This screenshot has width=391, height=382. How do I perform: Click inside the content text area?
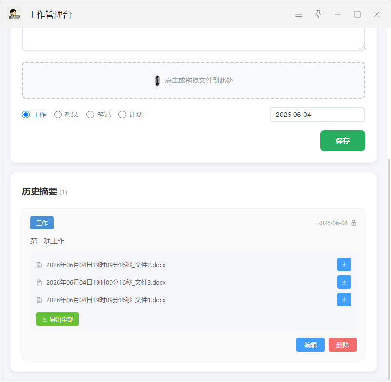point(194,39)
